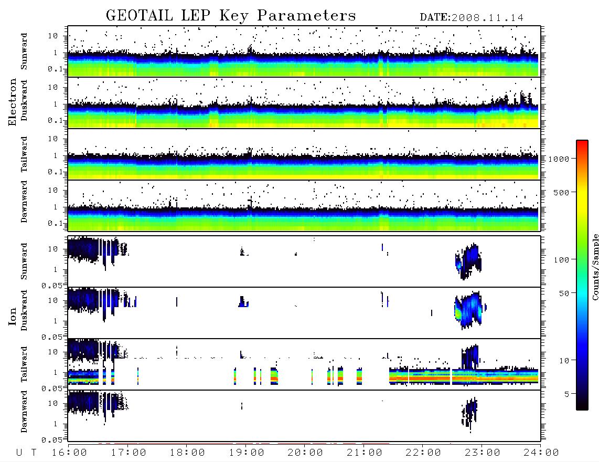599x462 pixels.
Task: Click the 24:00 time axis label
Action: [x=541, y=453]
